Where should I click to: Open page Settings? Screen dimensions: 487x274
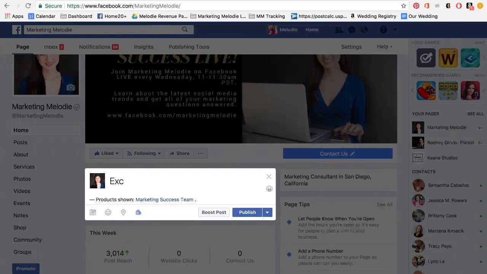(351, 47)
